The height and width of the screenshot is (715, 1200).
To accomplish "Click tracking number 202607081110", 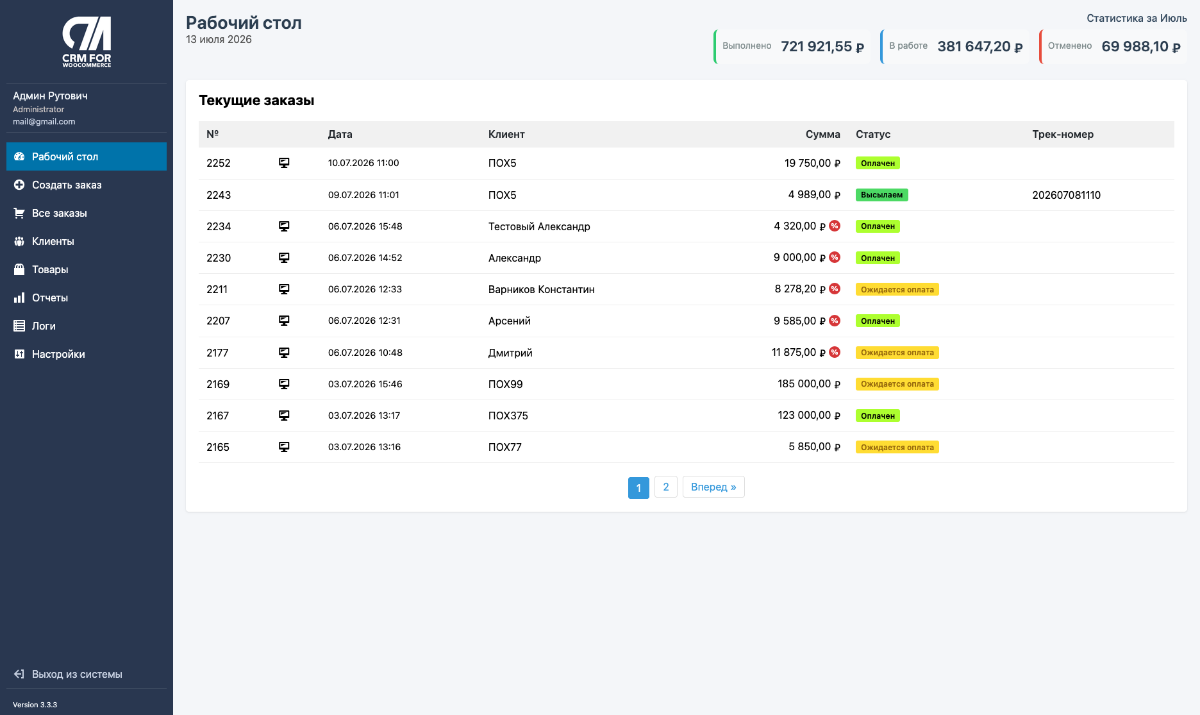I will (x=1066, y=195).
